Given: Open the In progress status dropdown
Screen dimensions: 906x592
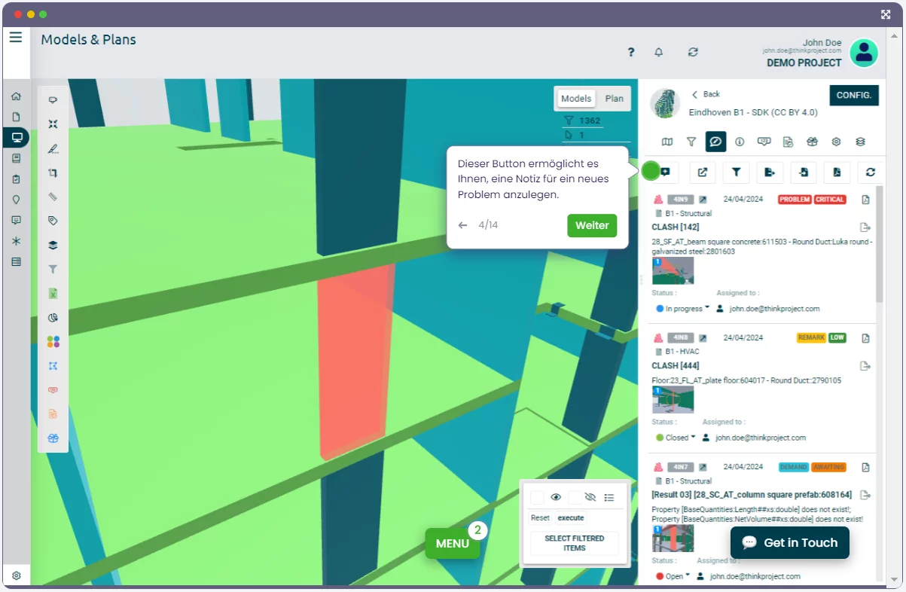Looking at the screenshot, I should tap(684, 309).
